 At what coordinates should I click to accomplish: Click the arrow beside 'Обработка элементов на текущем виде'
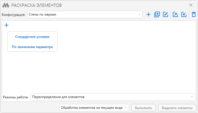[126, 108]
